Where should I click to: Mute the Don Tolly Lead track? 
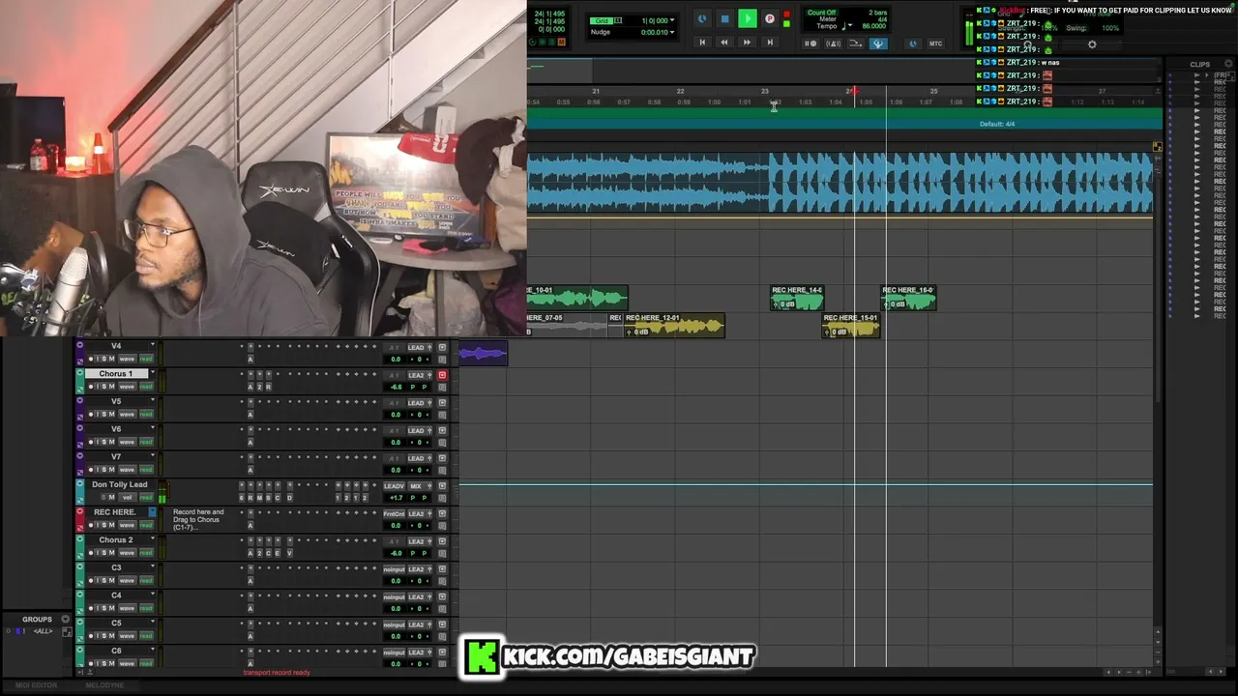pyautogui.click(x=111, y=497)
